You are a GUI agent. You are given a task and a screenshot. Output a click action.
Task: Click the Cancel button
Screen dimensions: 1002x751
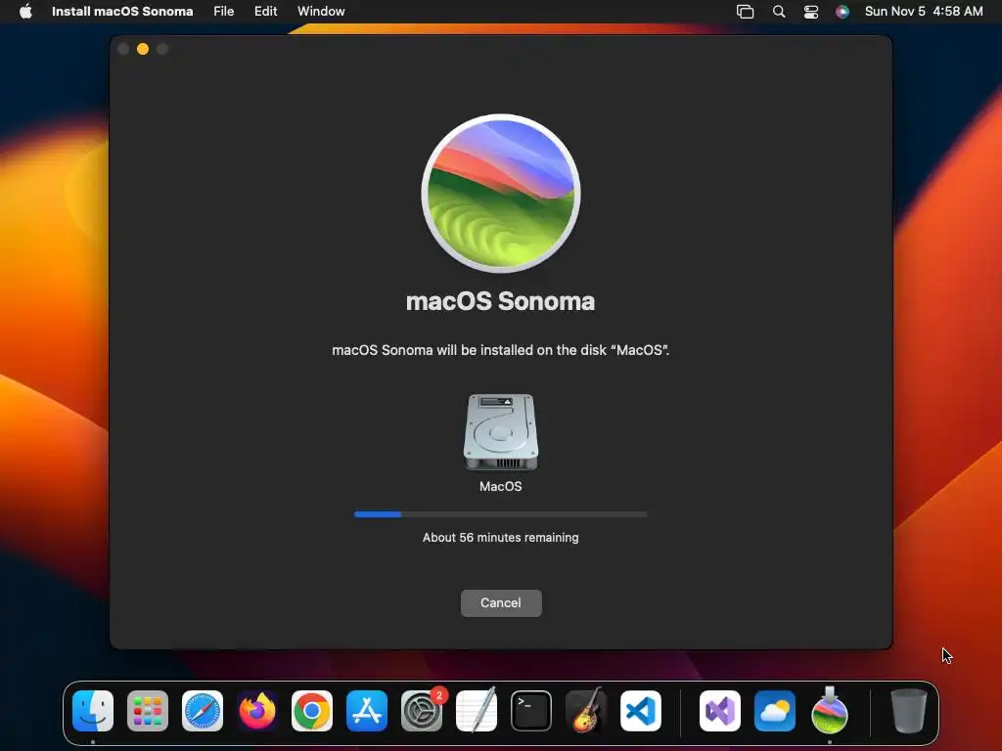click(x=501, y=602)
